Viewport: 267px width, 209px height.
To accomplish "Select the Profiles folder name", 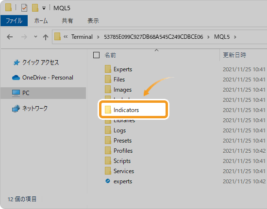I will (123, 151).
